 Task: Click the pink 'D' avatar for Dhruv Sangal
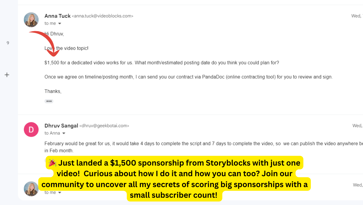[31, 129]
